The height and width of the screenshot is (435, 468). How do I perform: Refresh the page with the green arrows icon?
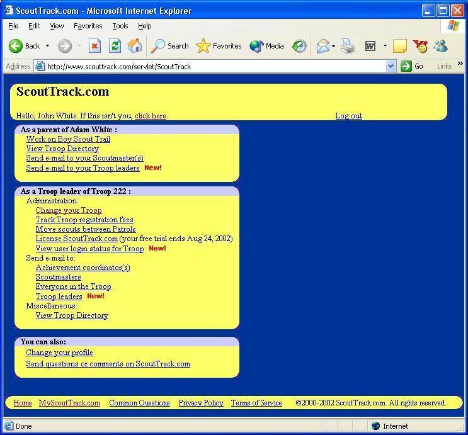click(115, 46)
